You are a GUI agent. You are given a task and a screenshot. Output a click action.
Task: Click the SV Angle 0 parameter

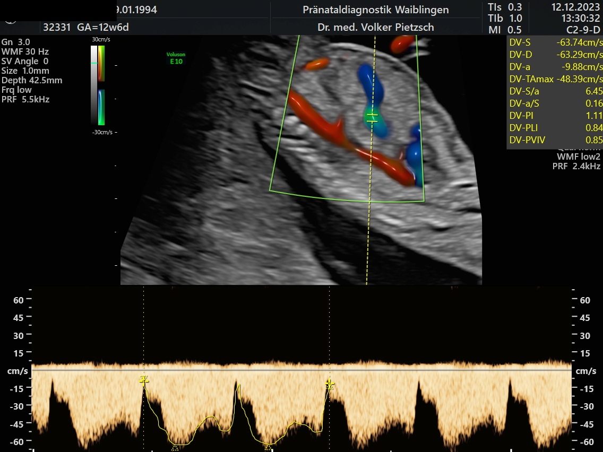pos(24,61)
